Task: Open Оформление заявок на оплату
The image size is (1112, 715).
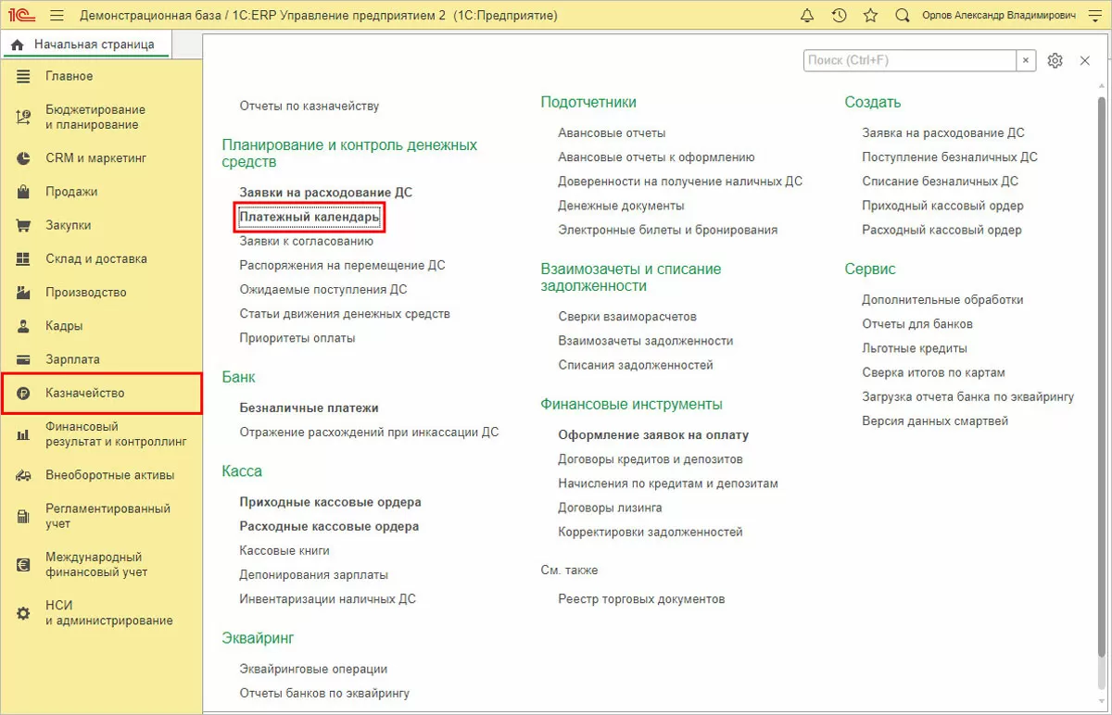Action: (653, 434)
